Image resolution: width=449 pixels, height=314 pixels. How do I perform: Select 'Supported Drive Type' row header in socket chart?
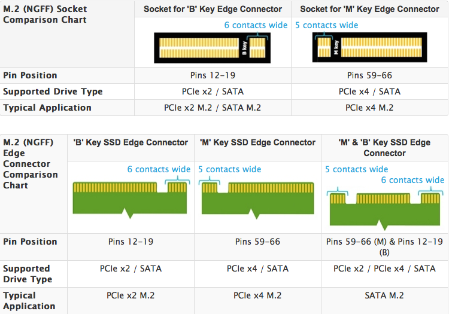click(53, 92)
